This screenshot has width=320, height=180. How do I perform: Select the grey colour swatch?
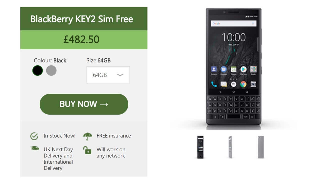pos(51,70)
